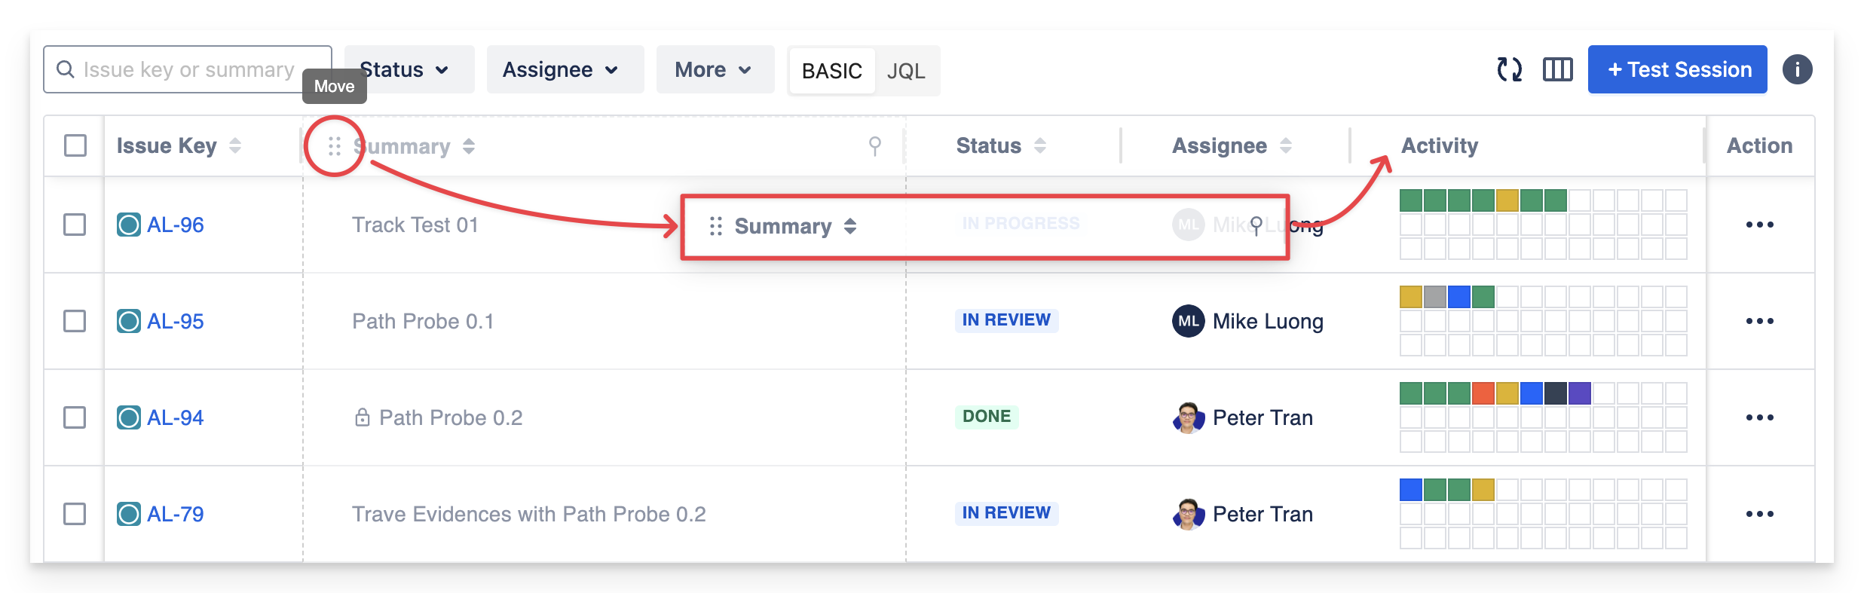Image resolution: width=1864 pixels, height=593 pixels.
Task: Click the + Test Session button
Action: coord(1677,69)
